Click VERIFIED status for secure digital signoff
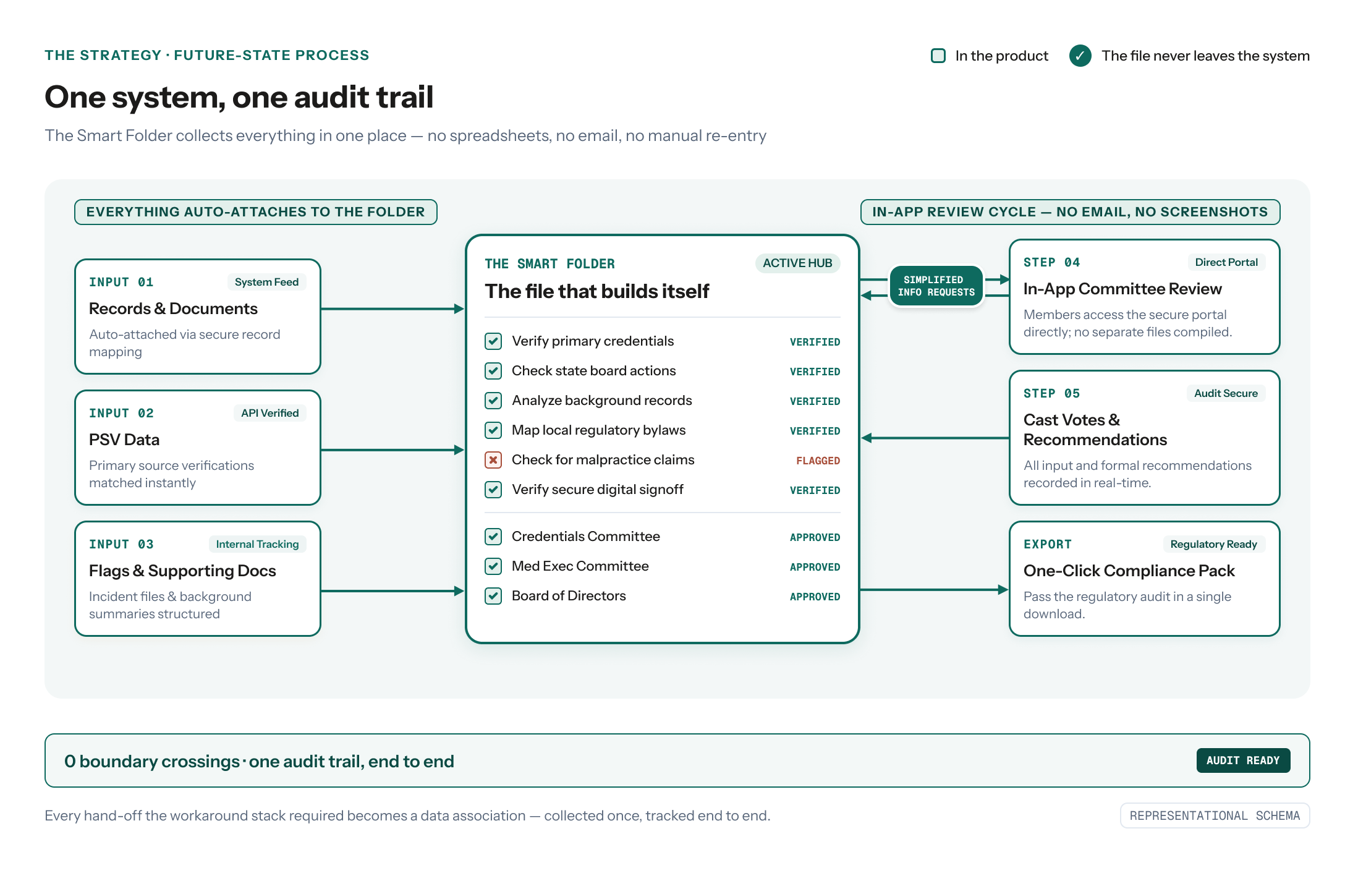The height and width of the screenshot is (873, 1345). pyautogui.click(x=815, y=490)
